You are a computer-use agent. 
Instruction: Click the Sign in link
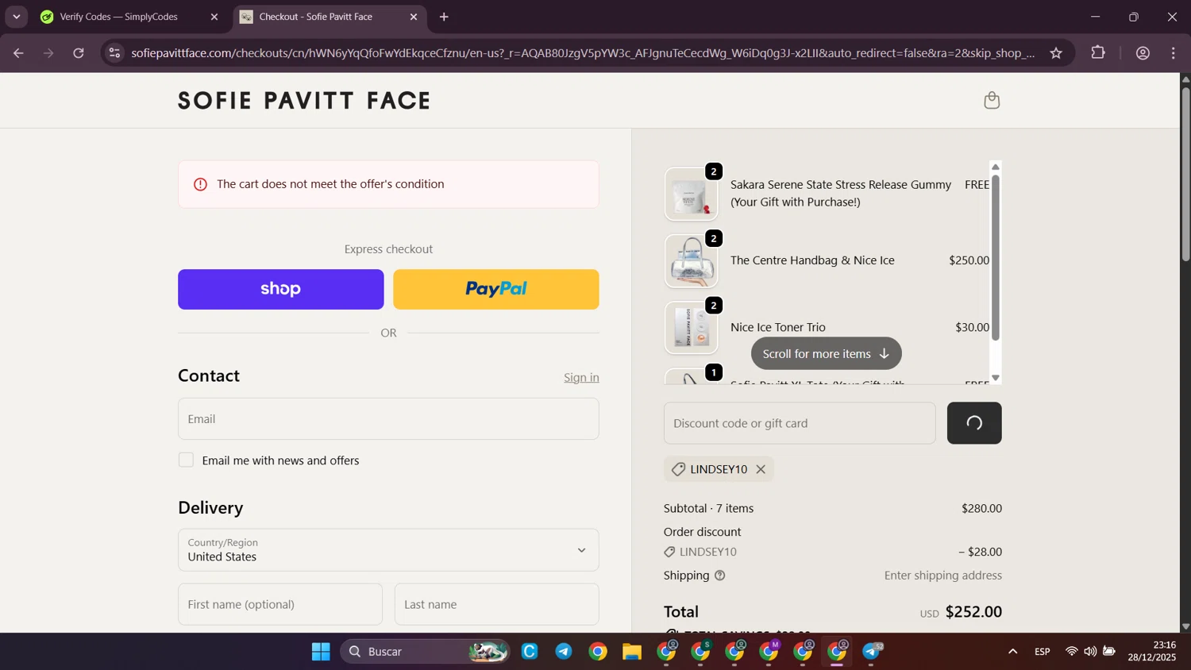(581, 377)
